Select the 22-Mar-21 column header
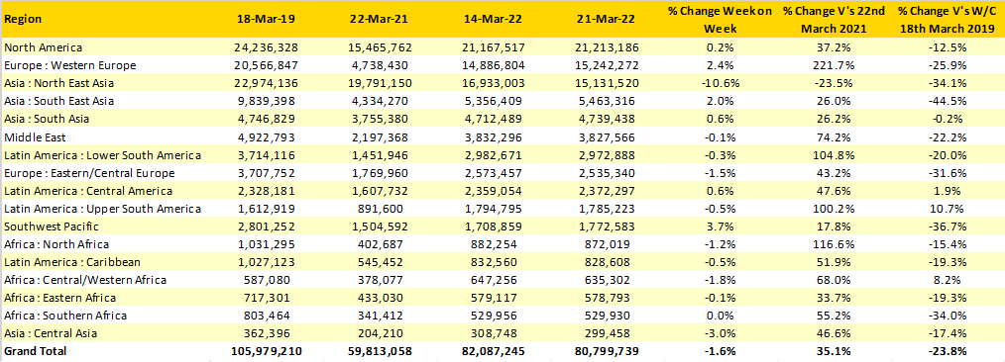 [376, 19]
